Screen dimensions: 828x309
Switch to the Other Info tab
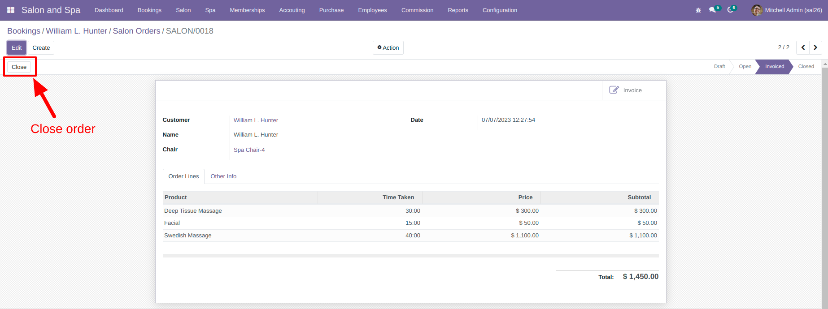pyautogui.click(x=223, y=176)
